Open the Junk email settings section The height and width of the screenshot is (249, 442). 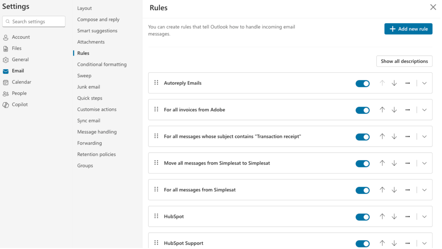pyautogui.click(x=88, y=87)
